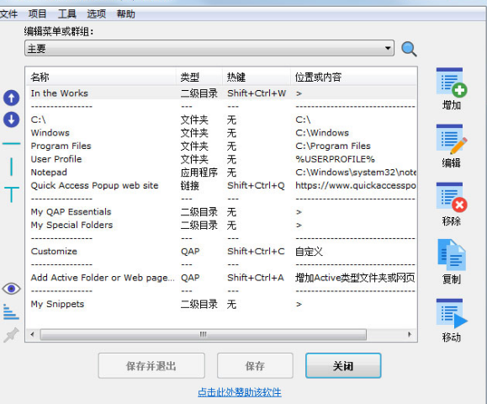Click the 复制 copy favorite icon
487x404 pixels.
pos(452,255)
